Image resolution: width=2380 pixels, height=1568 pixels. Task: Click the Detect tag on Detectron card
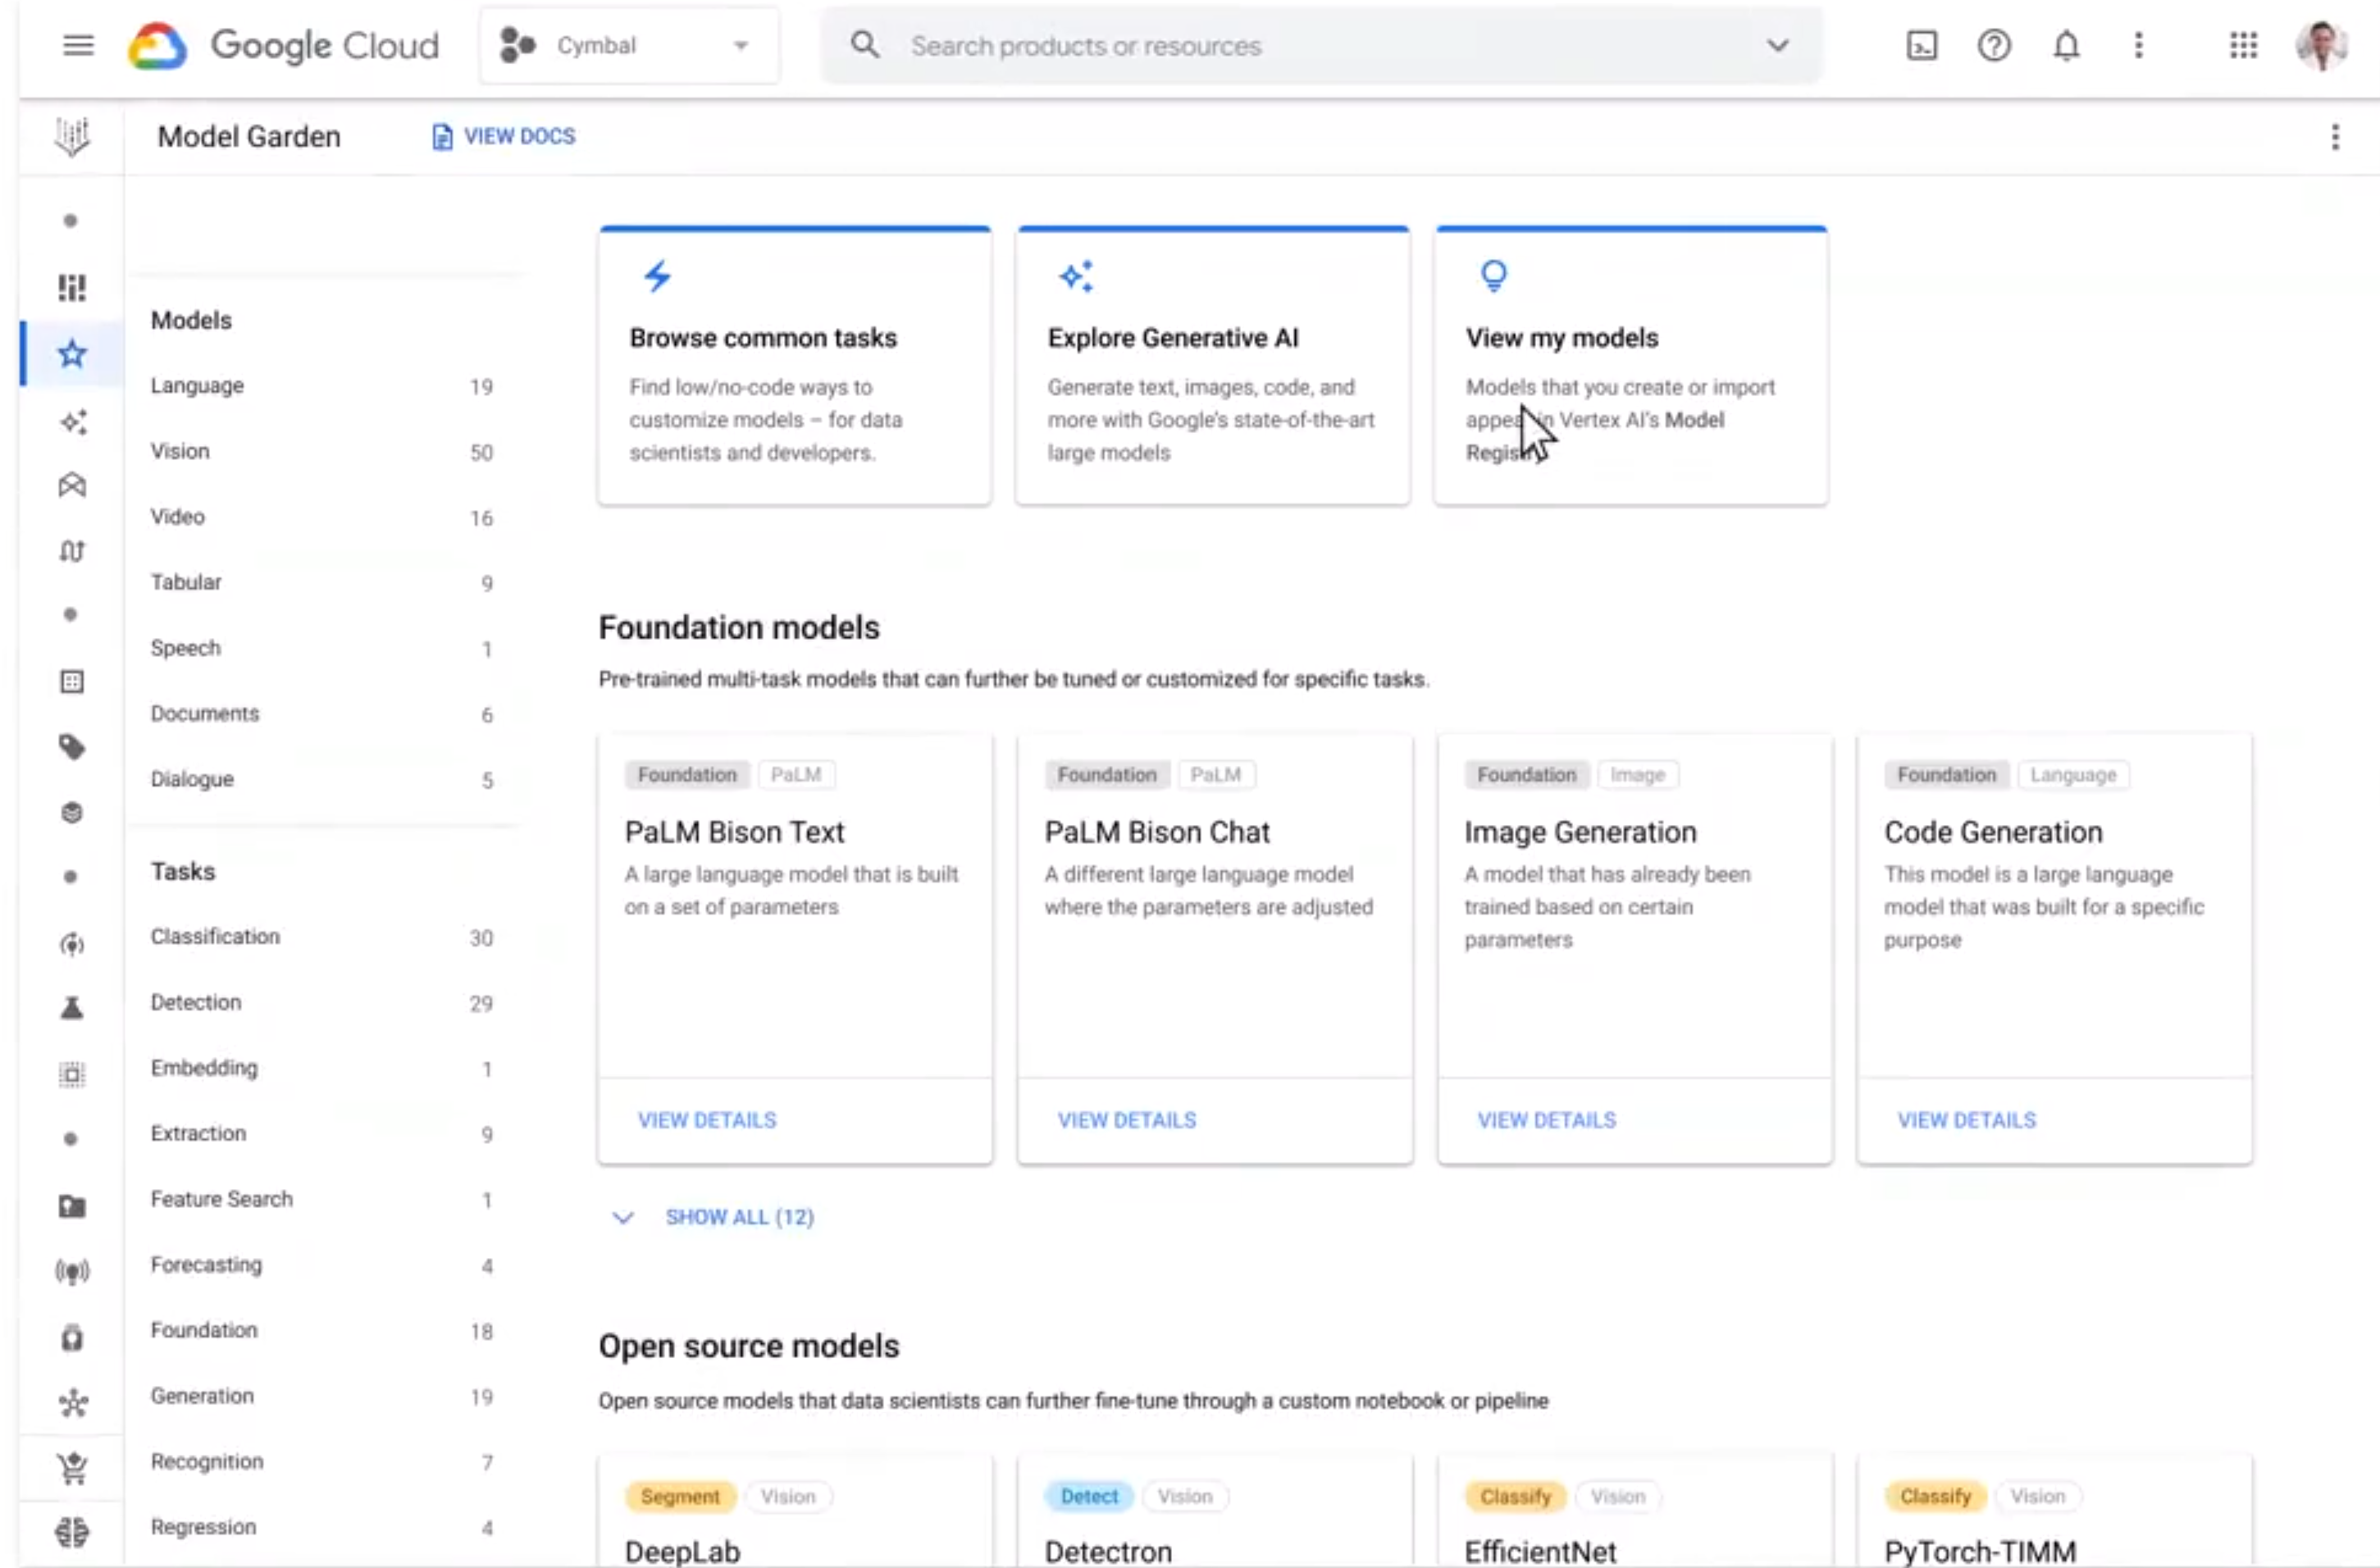click(1089, 1496)
